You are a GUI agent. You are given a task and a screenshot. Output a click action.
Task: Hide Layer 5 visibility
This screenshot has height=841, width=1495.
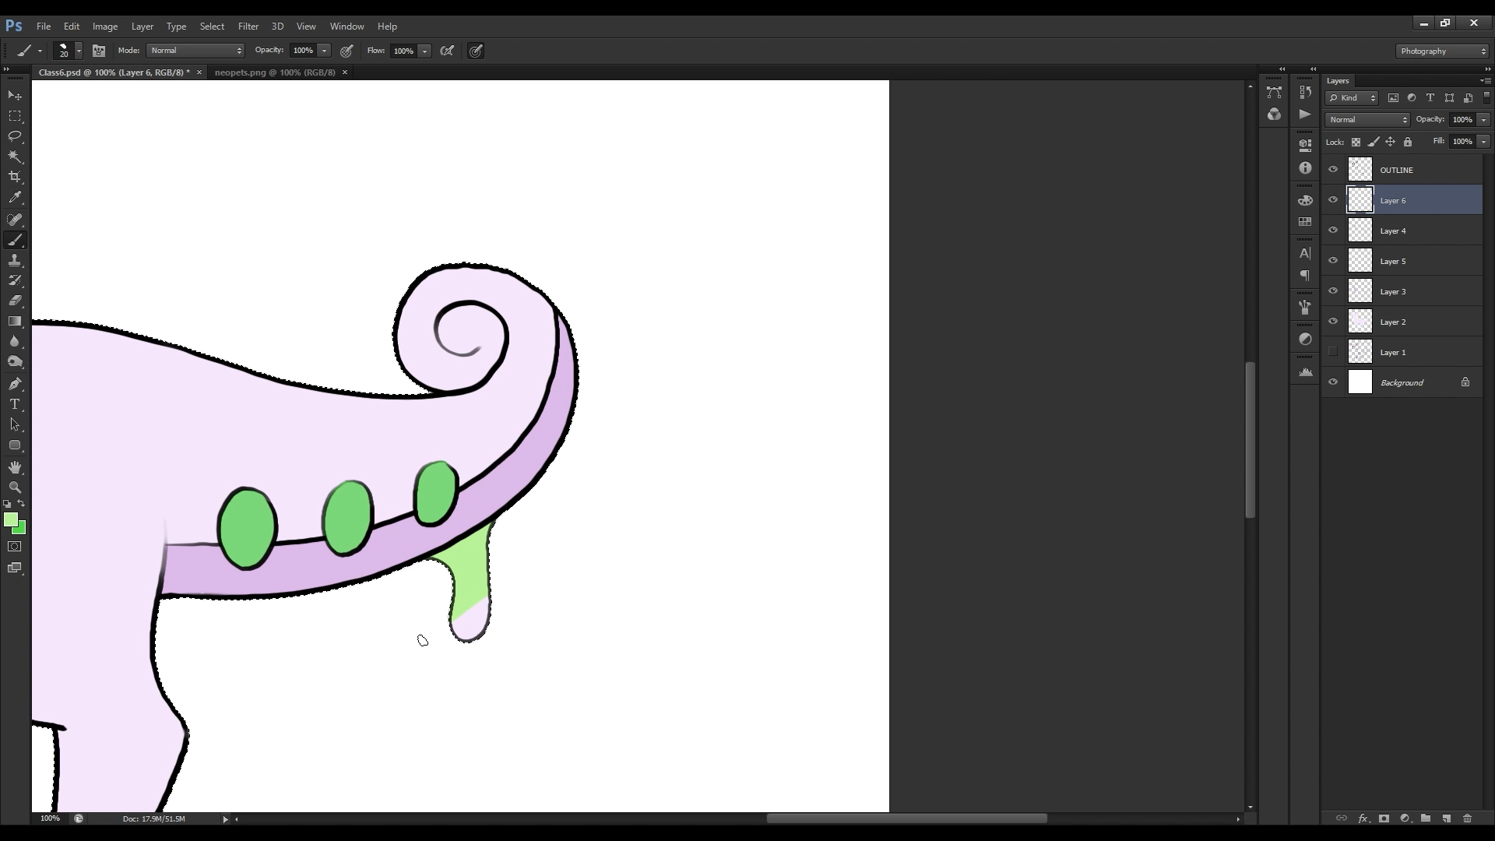coord(1333,261)
